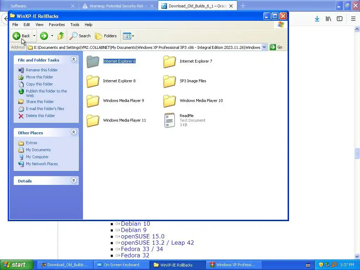
Task: Click the openSUSE 15.0 link
Action: coord(143,237)
